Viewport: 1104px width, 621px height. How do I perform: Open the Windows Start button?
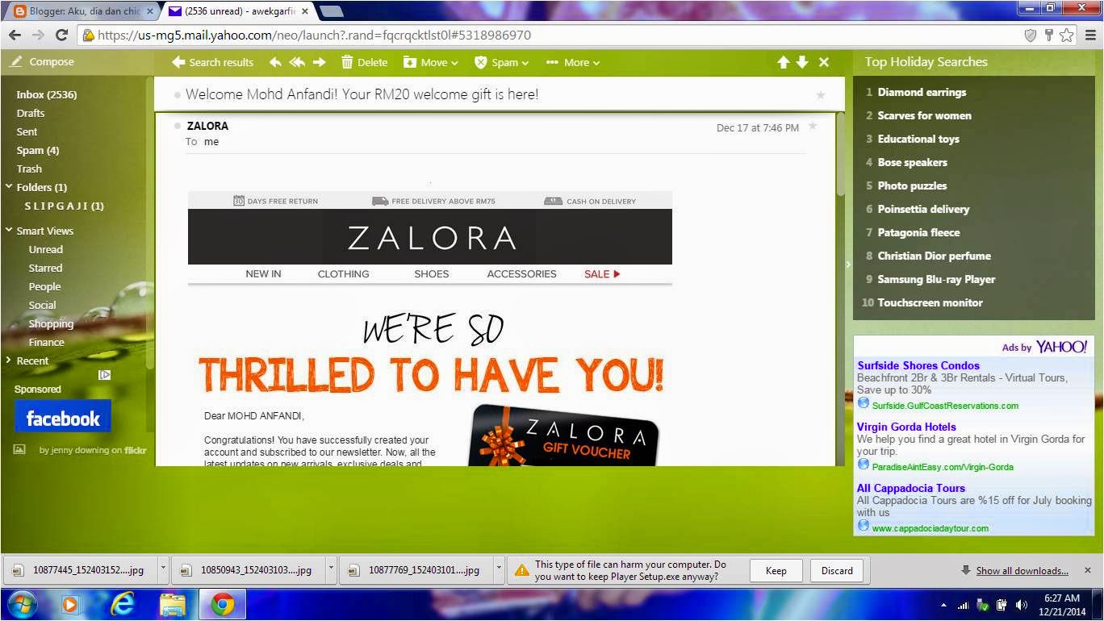tap(22, 604)
